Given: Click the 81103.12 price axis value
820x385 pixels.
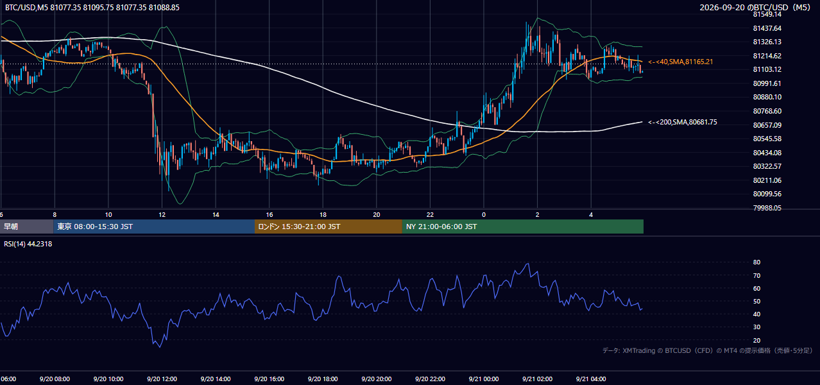Looking at the screenshot, I should pyautogui.click(x=767, y=69).
